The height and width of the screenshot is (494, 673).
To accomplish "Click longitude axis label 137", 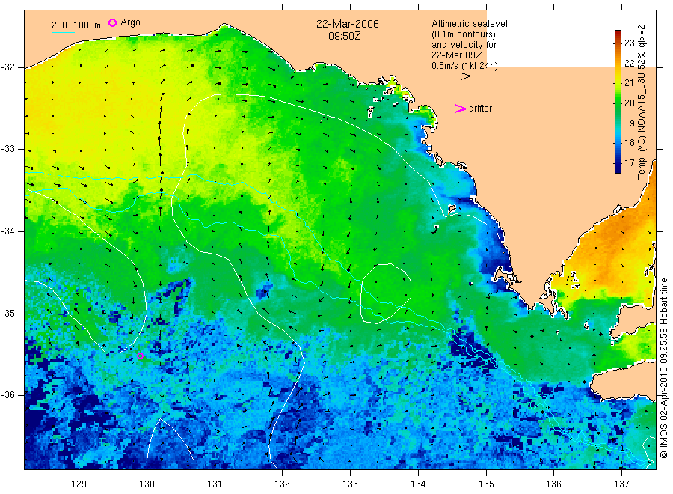I will 621,484.
